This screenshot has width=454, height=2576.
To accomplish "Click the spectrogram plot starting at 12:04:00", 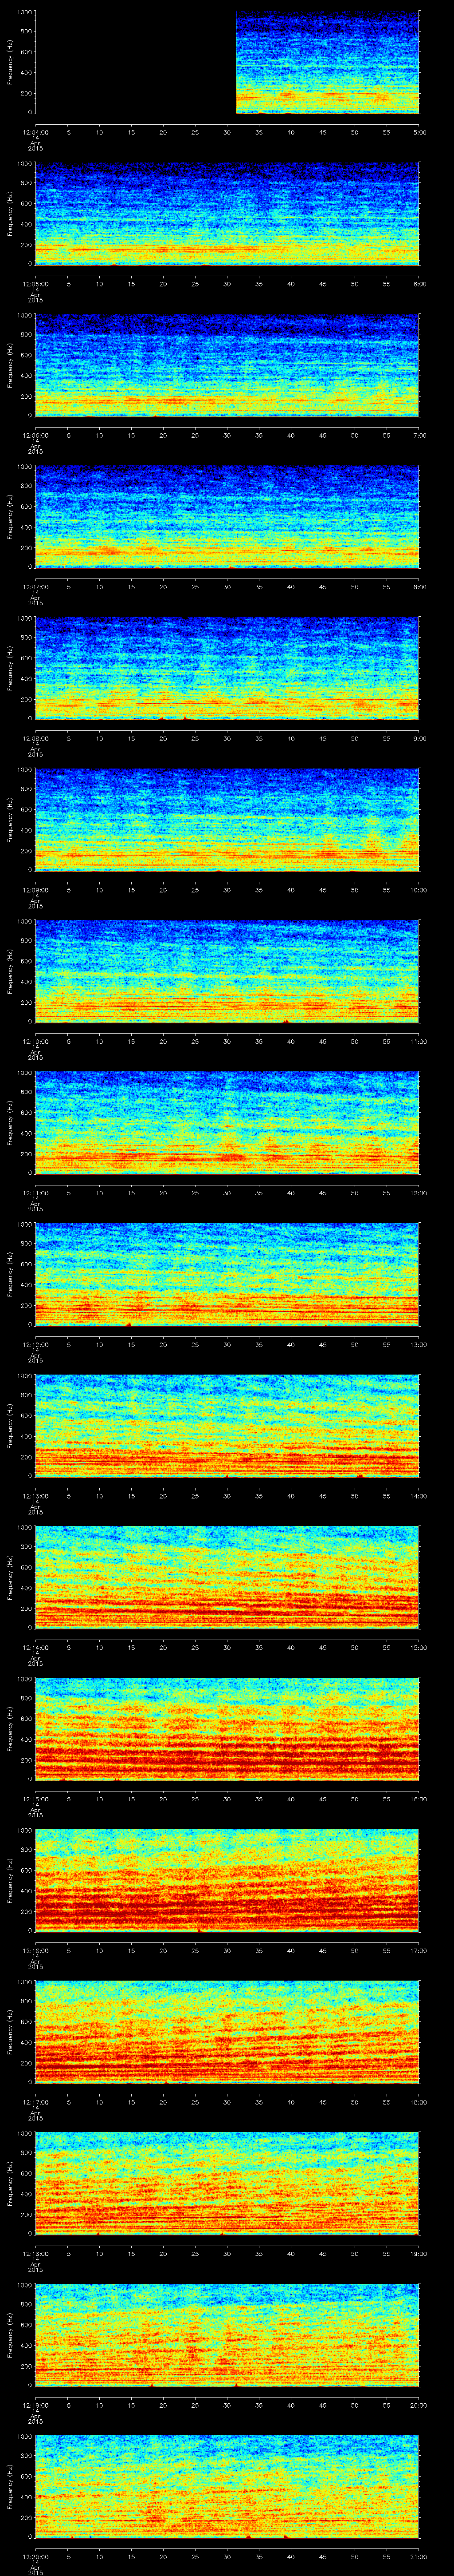I will [227, 63].
